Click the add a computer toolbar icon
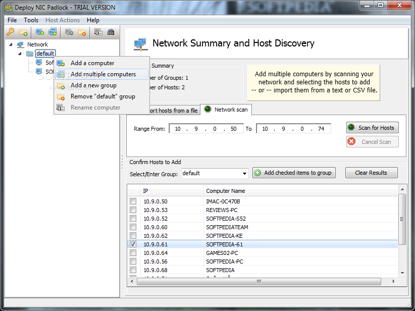The height and width of the screenshot is (311, 415). click(40, 32)
